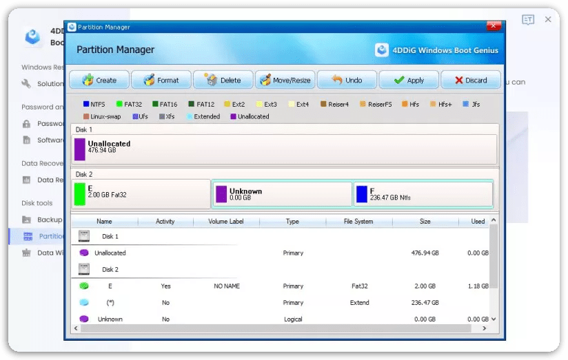Click the NO NAME volume label cell
The image size is (568, 360).
pos(227,286)
